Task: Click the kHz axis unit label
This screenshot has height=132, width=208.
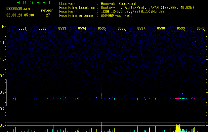Action: point(3,27)
